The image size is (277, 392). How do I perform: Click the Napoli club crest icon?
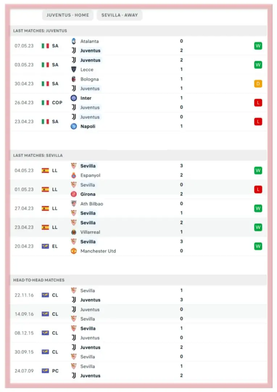coord(74,126)
